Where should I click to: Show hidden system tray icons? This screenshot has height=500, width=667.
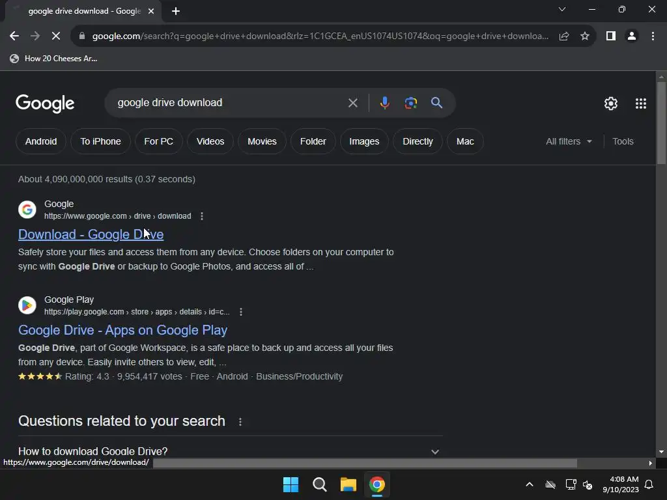(x=529, y=484)
